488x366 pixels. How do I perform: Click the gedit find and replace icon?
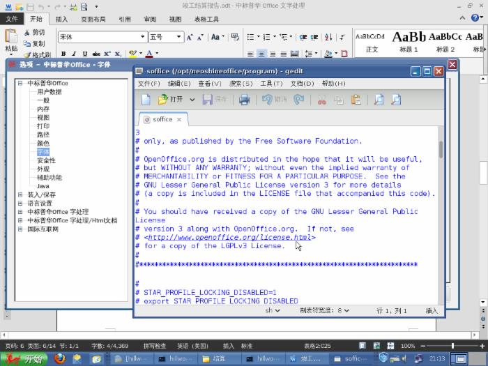tap(395, 100)
